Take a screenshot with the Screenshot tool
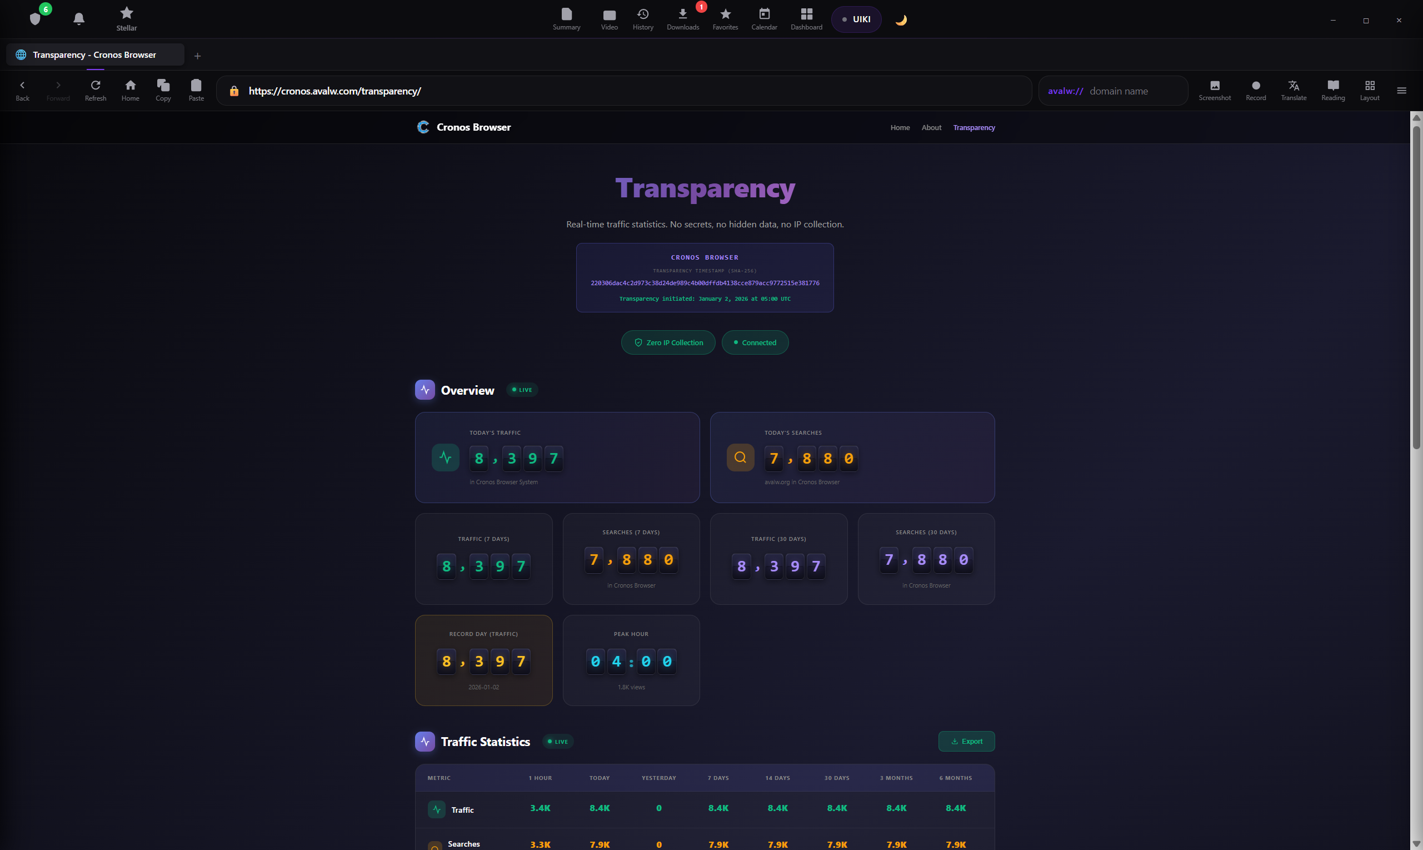The image size is (1423, 850). [x=1215, y=90]
